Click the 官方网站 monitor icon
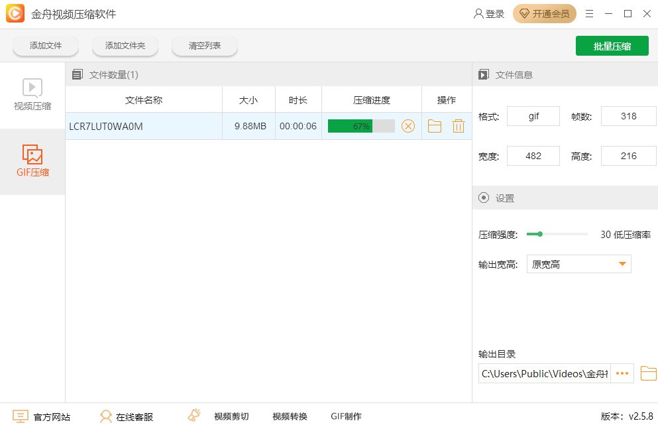The height and width of the screenshot is (425, 658). [x=20, y=416]
